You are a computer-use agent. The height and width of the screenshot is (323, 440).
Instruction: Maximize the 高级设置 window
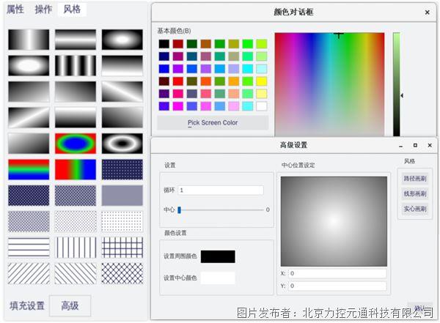[415, 145]
